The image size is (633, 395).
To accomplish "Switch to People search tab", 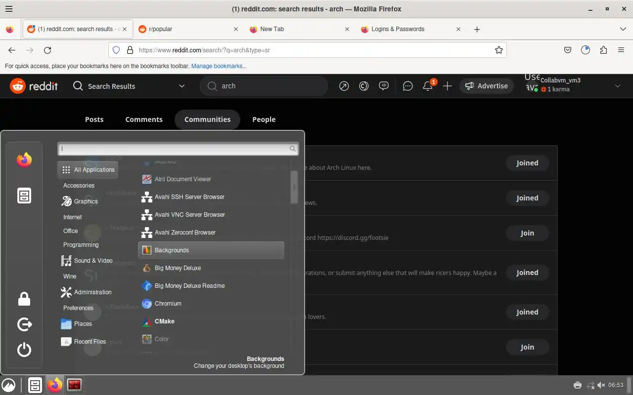I will (264, 119).
